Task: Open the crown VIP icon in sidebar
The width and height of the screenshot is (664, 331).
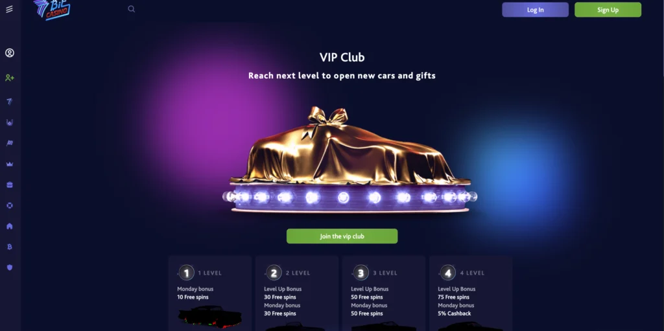Action: (10, 164)
